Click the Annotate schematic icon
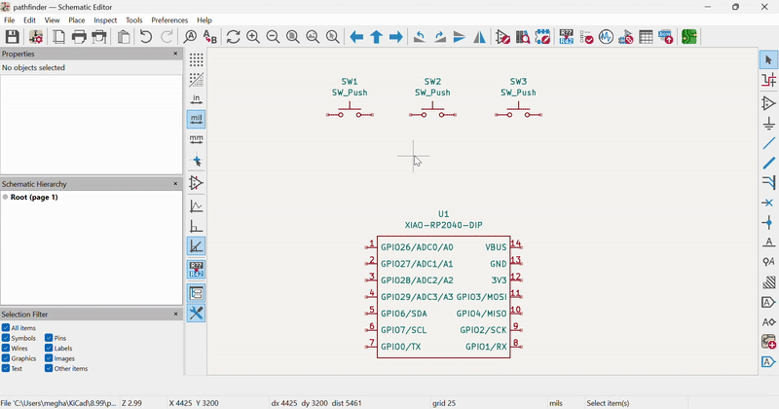The image size is (779, 409). (567, 37)
